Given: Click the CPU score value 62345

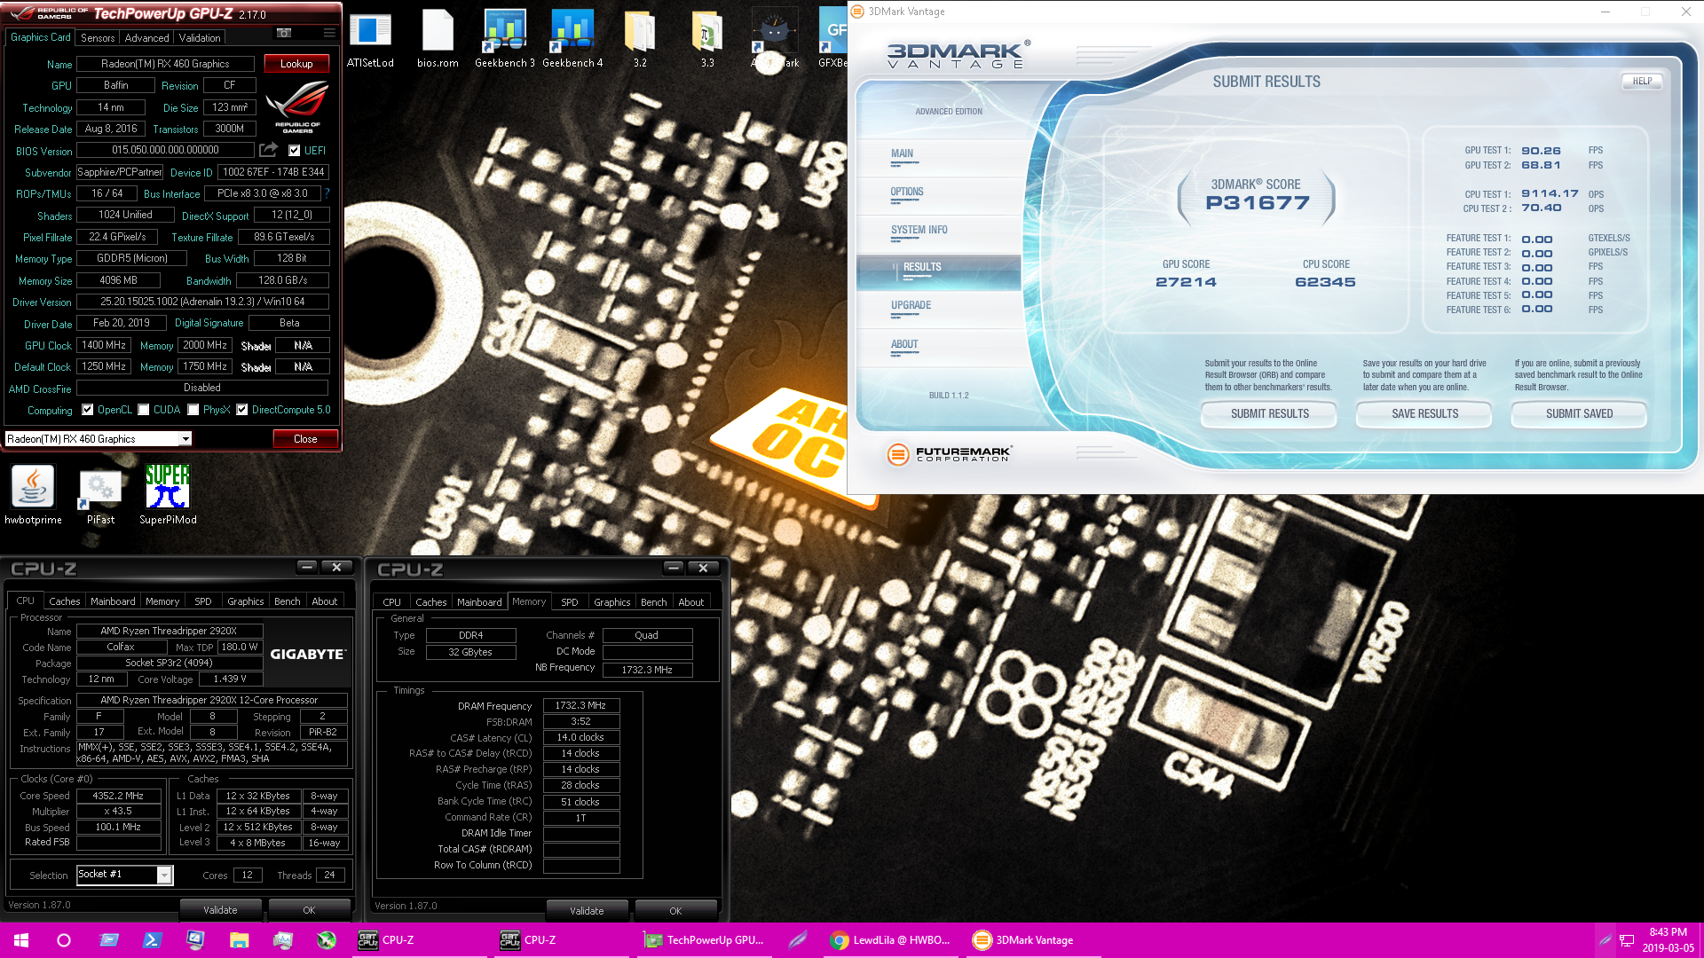Looking at the screenshot, I should coord(1325,282).
